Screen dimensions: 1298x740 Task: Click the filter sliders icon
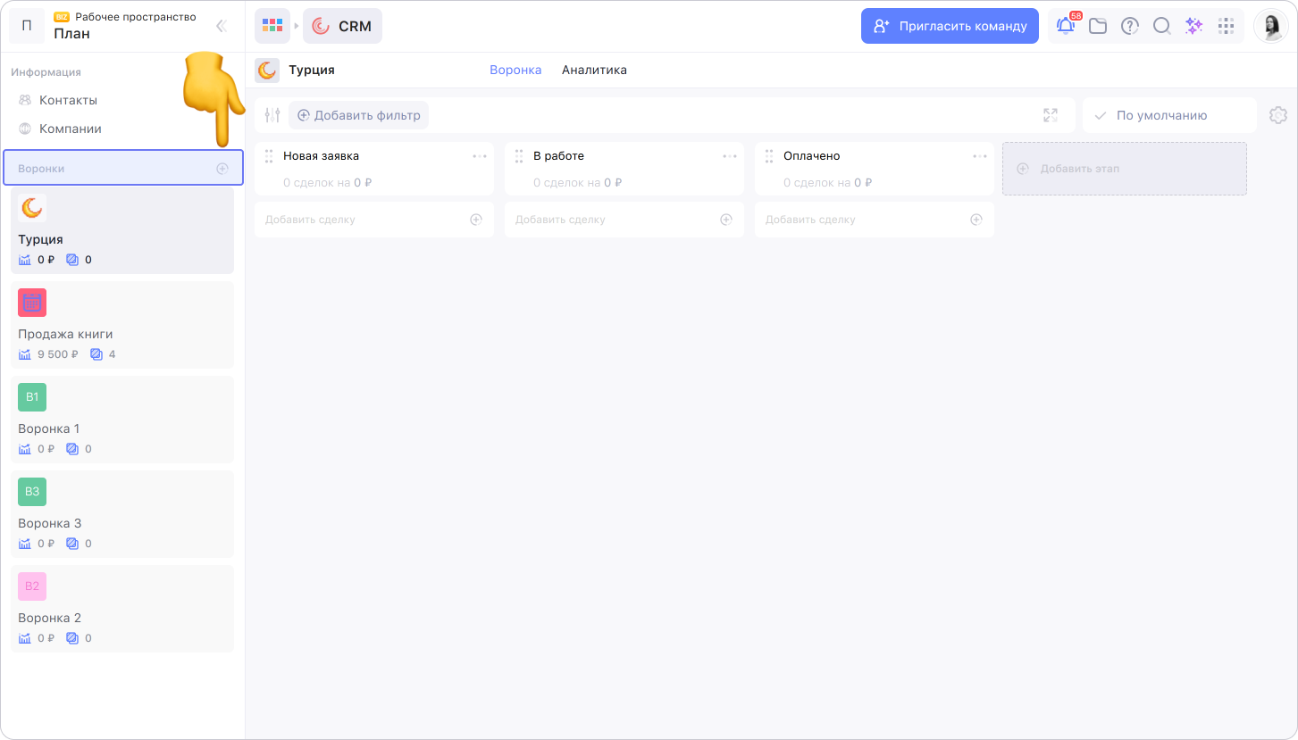272,115
